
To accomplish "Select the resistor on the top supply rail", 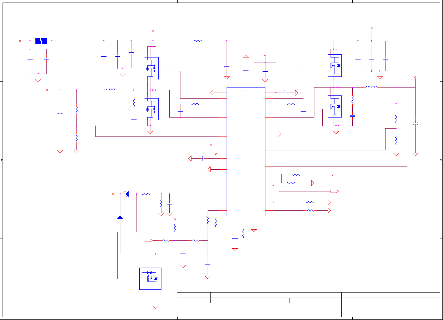I will [198, 41].
